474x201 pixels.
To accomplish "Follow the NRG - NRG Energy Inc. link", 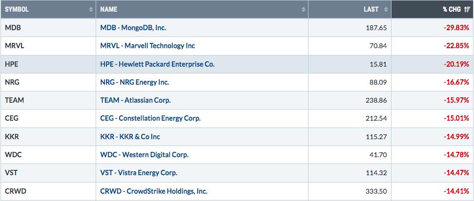I will [x=135, y=82].
